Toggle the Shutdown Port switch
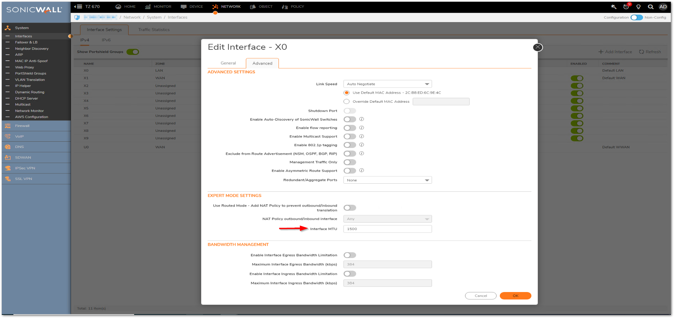The height and width of the screenshot is (318, 674). tap(350, 111)
